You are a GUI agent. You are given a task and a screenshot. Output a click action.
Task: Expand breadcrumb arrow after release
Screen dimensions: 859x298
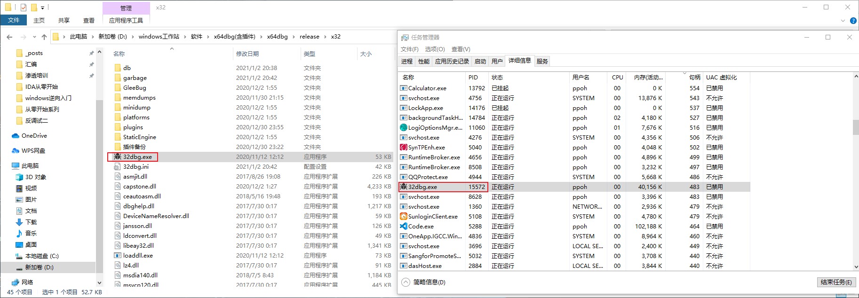point(325,37)
